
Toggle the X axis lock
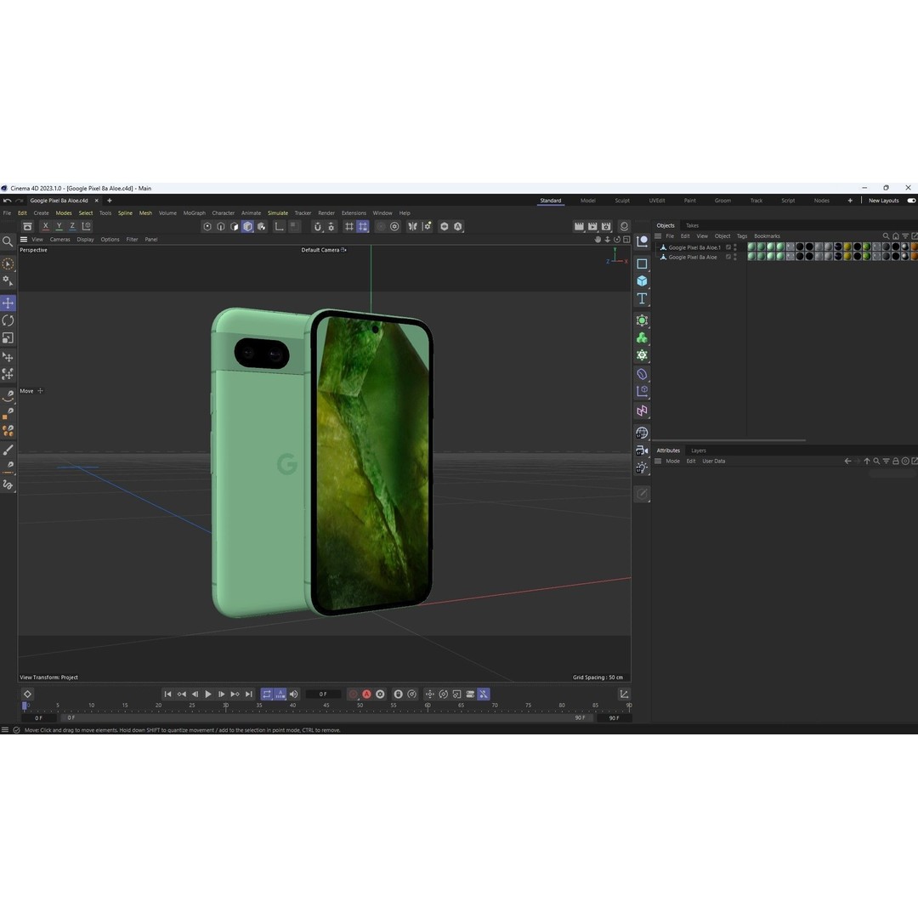46,227
